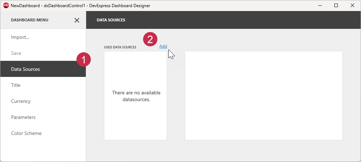The height and width of the screenshot is (162, 361).
Task: Click the USED DATA SOURCES label
Action: [120, 47]
